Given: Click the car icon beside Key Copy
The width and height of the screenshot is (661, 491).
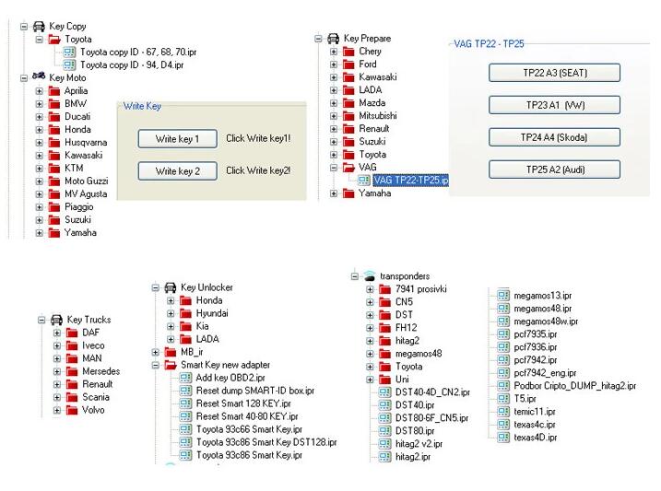Looking at the screenshot, I should point(39,27).
